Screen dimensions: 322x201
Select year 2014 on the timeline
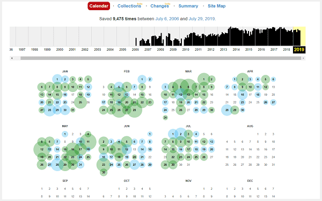click(x=236, y=50)
